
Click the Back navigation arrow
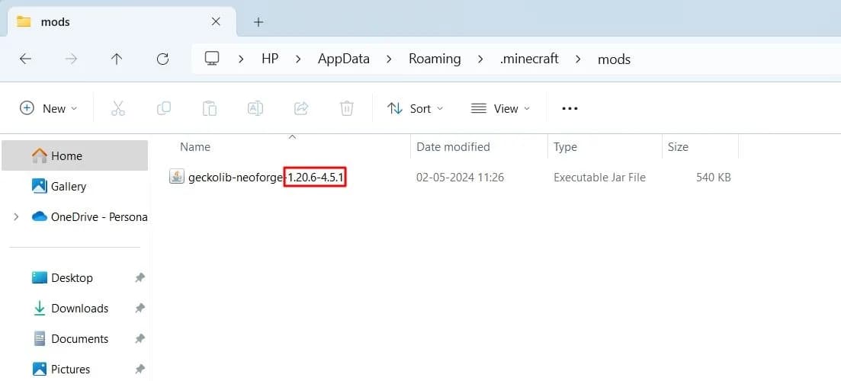point(25,59)
